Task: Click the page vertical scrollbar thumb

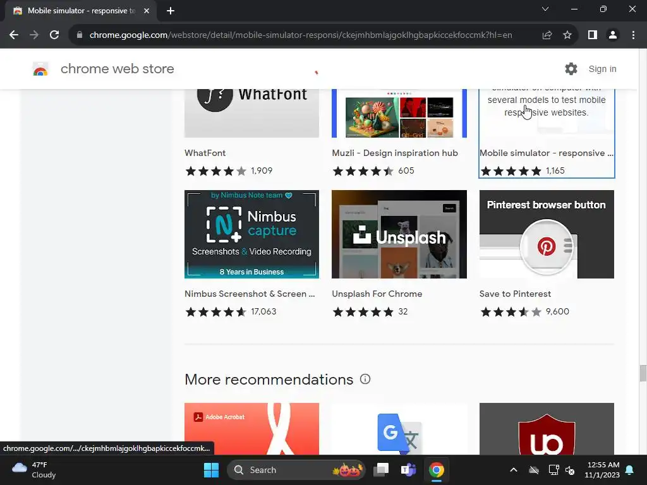Action: [x=643, y=373]
